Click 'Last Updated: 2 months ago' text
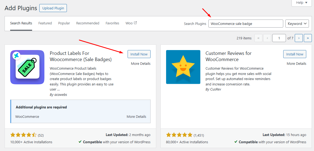314x151 pixels. pos(128,135)
